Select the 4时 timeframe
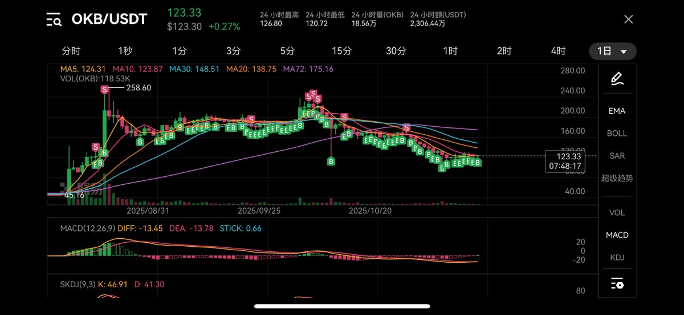Screen dimensions: 684x315 pyautogui.click(x=558, y=51)
